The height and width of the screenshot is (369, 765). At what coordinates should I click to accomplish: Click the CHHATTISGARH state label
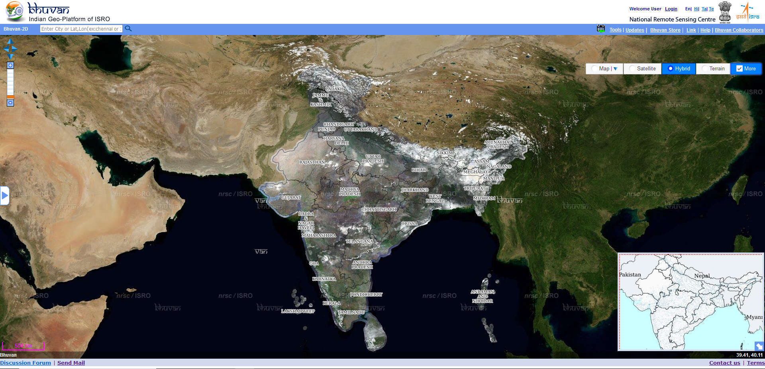coord(379,210)
